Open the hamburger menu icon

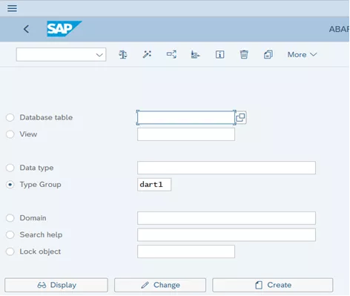[x=12, y=8]
